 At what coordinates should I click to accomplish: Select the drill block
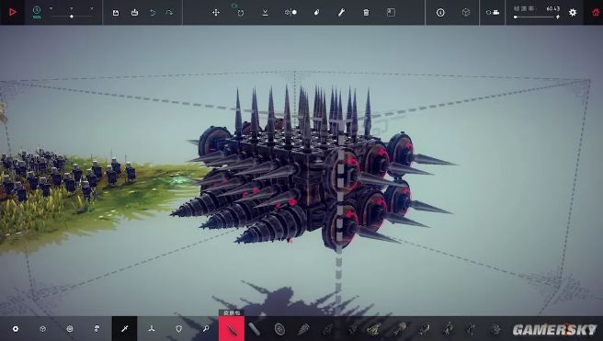point(303,329)
